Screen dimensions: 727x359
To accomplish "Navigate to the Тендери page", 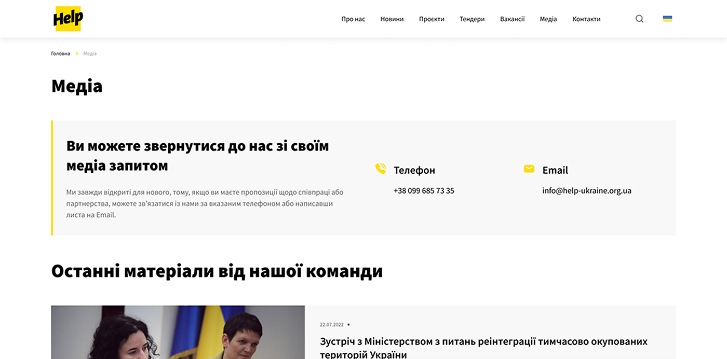I will [472, 19].
